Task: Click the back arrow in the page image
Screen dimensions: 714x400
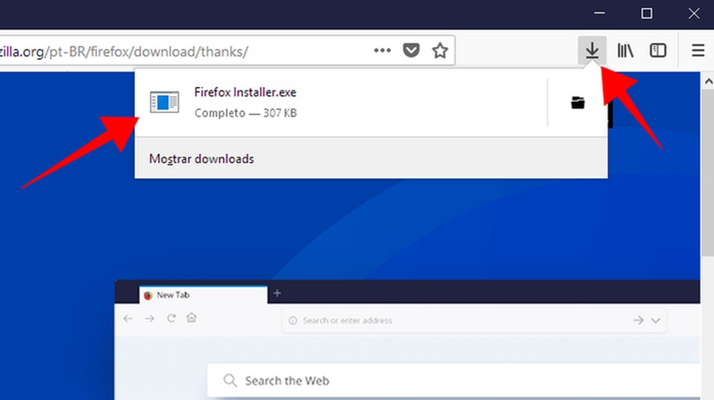Action: [128, 319]
